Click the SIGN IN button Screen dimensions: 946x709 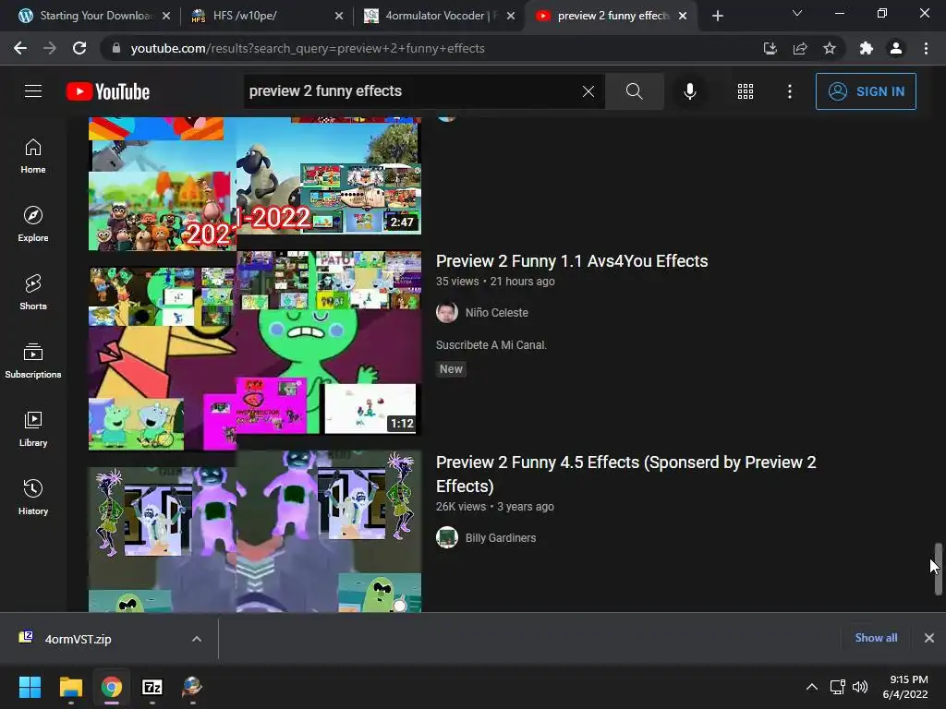point(866,91)
